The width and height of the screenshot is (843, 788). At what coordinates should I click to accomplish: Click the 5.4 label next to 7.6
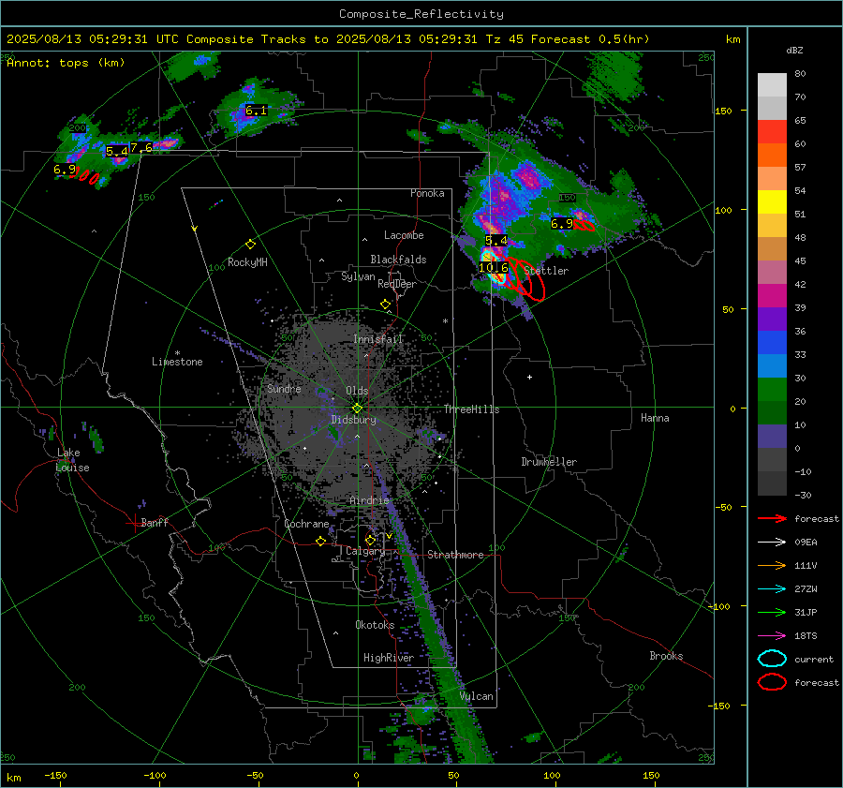117,152
